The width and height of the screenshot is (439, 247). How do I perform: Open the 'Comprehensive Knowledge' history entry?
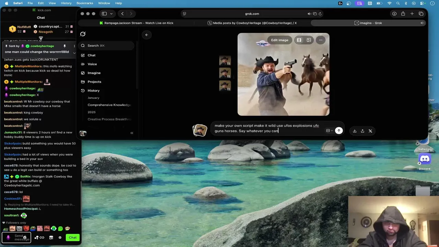click(109, 105)
